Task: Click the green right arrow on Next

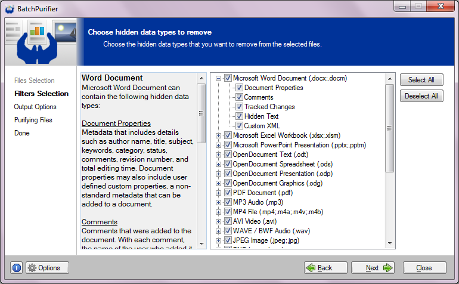Action: [388, 267]
